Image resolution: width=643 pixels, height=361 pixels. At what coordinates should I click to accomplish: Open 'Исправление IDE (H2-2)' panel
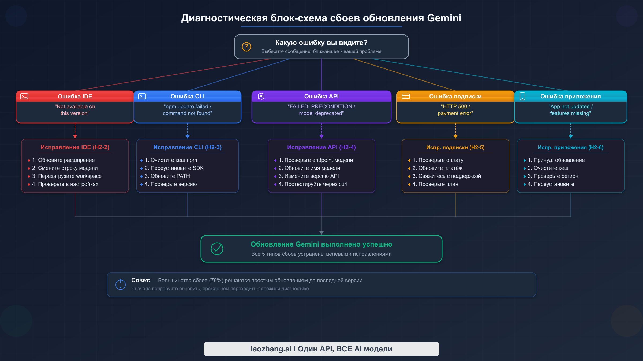[75, 147]
